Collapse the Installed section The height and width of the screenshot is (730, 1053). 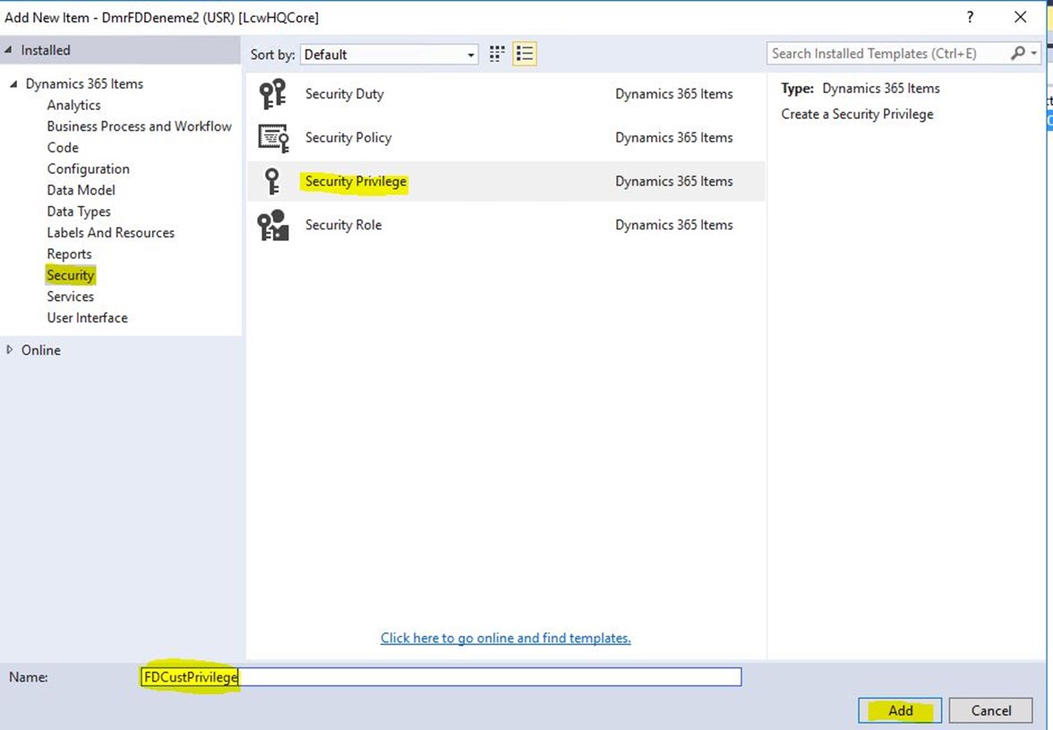pyautogui.click(x=8, y=49)
